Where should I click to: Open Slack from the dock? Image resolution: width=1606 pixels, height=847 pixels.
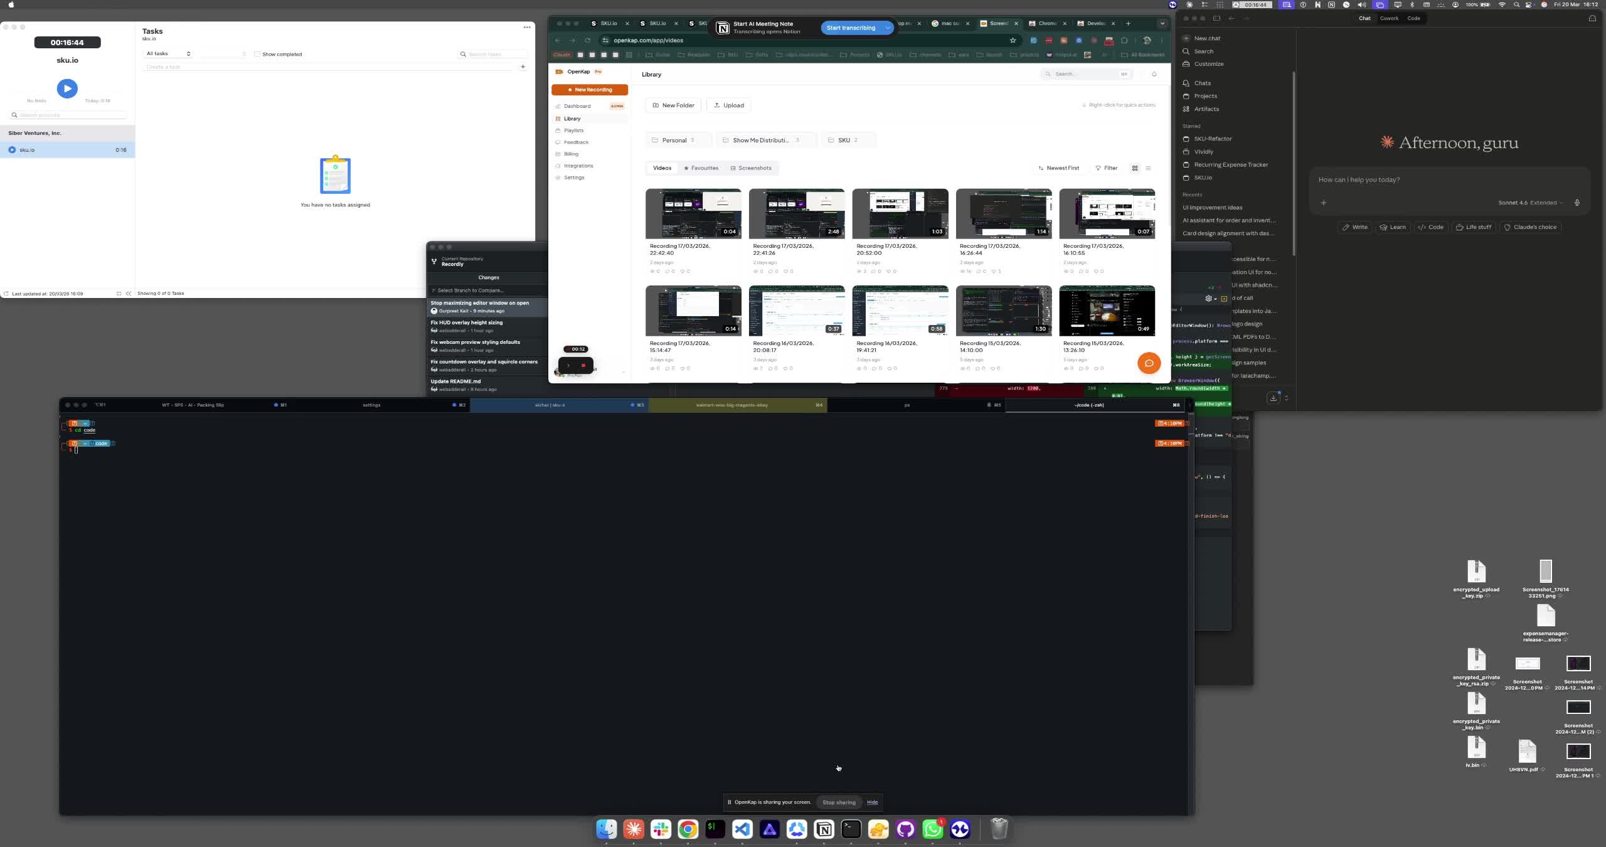(x=661, y=829)
